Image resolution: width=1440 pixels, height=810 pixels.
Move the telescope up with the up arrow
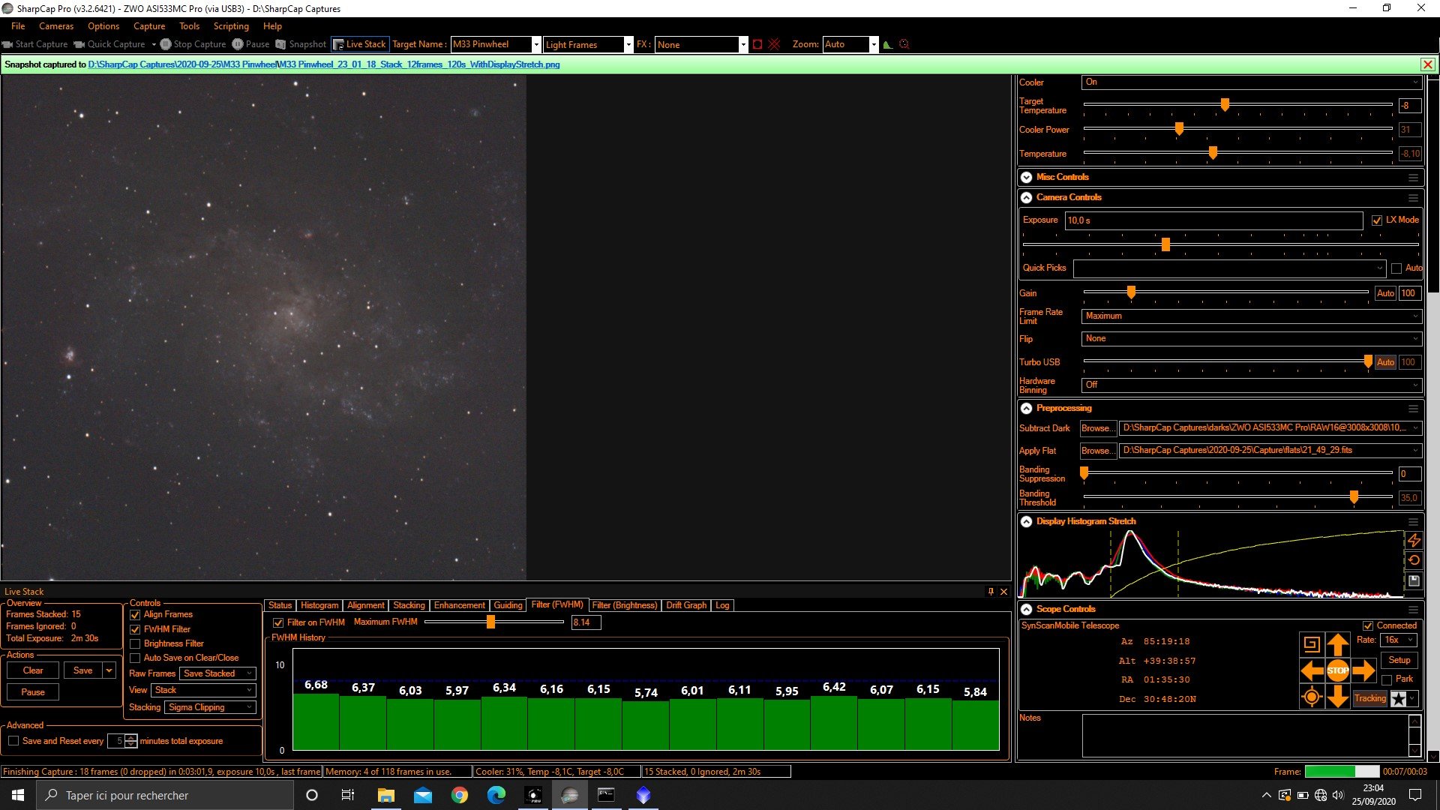coord(1338,644)
